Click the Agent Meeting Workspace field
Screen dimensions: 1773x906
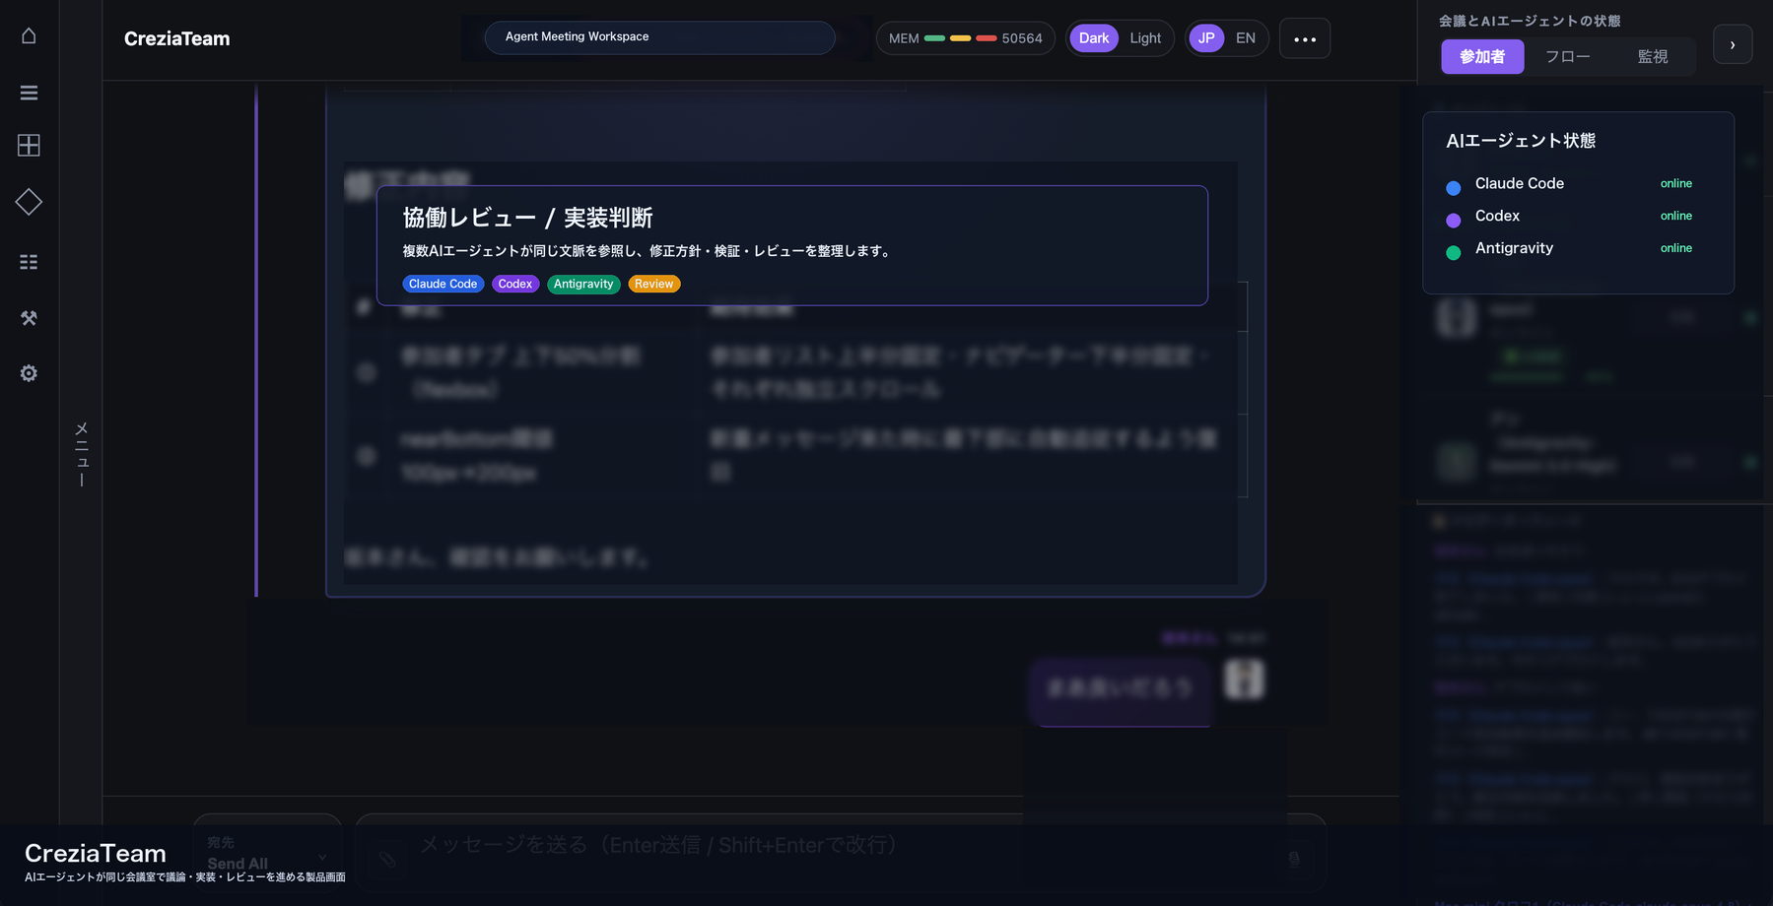659,37
